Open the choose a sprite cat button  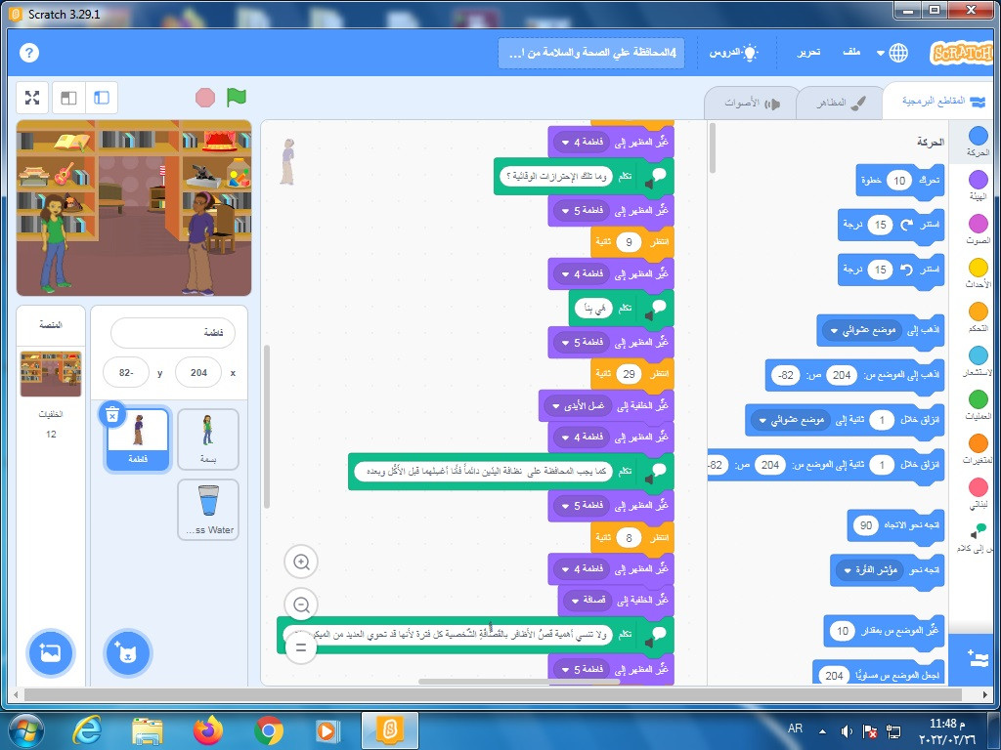coord(128,653)
